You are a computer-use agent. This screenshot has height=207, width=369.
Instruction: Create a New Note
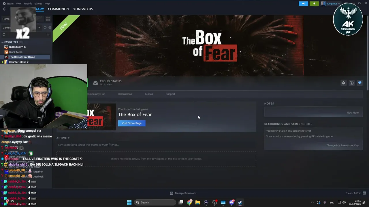tap(353, 113)
